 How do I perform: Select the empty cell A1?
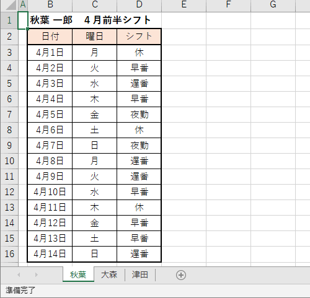(23, 20)
